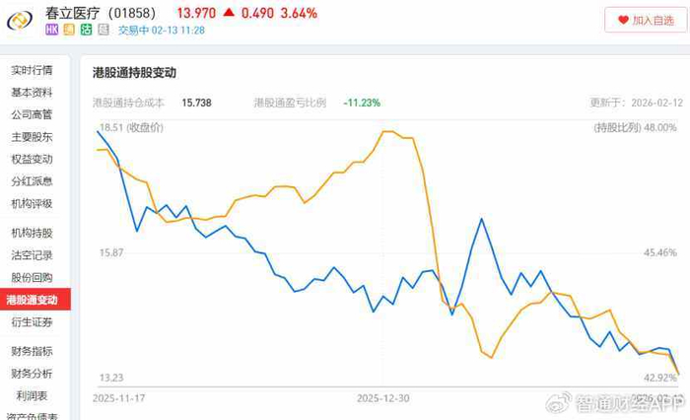Image resolution: width=690 pixels, height=420 pixels.
Task: Go to 公司高管 section
Action: pyautogui.click(x=32, y=114)
